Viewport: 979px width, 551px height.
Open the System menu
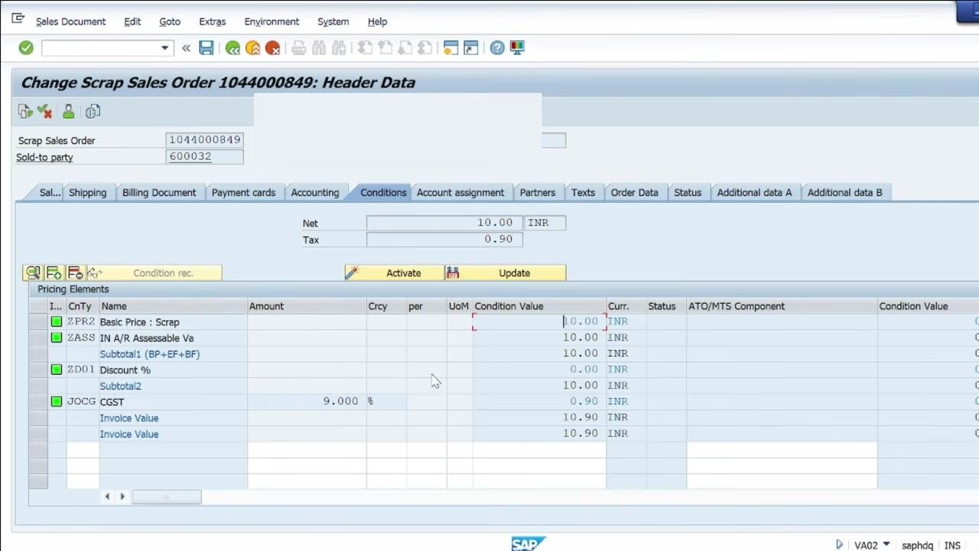(x=333, y=21)
